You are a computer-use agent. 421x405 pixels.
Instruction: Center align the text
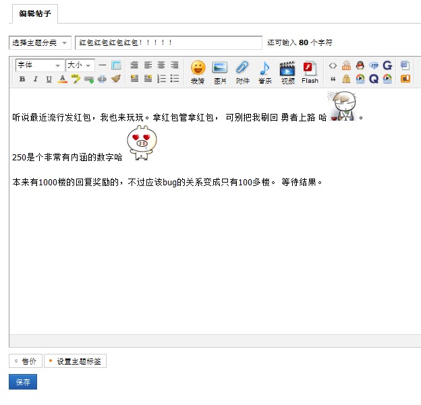click(161, 65)
